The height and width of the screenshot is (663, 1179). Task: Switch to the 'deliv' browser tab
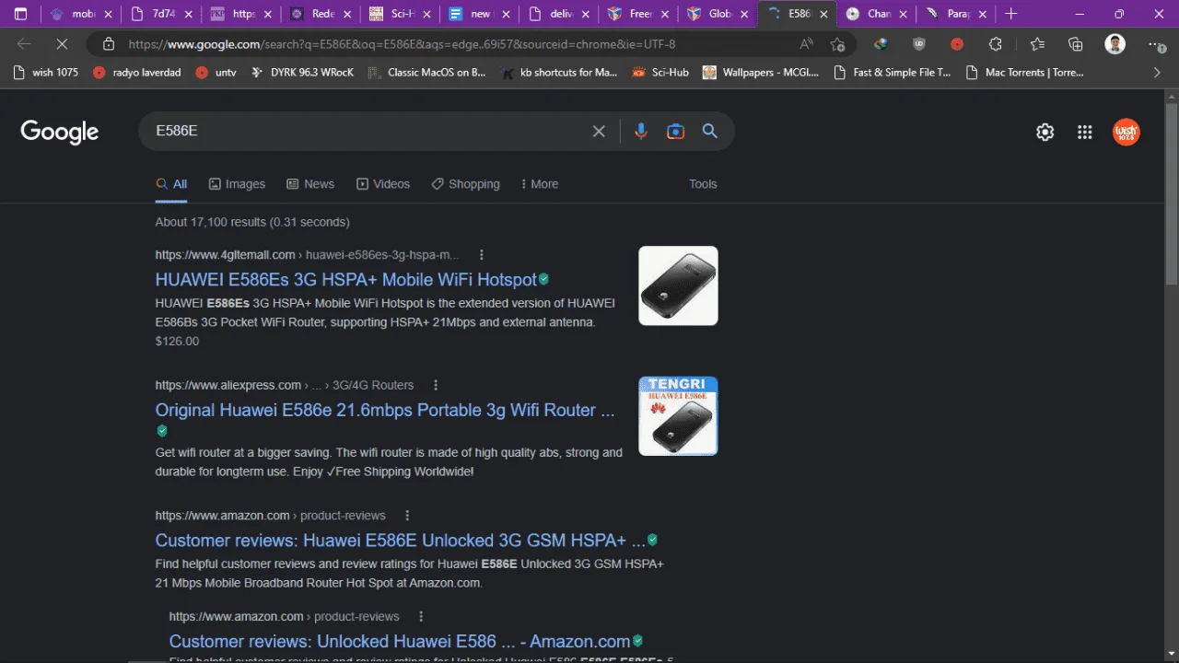click(x=557, y=14)
